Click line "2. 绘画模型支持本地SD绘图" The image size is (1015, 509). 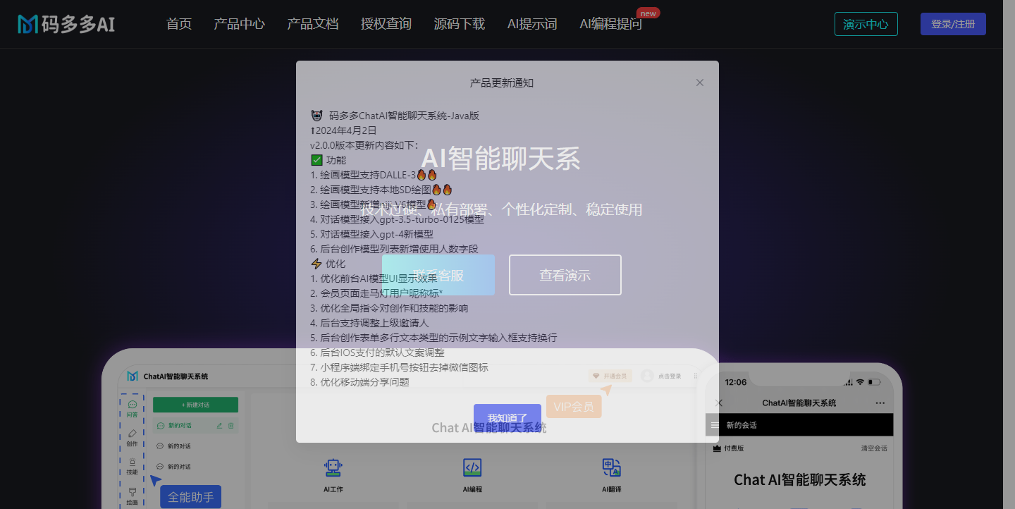click(381, 190)
